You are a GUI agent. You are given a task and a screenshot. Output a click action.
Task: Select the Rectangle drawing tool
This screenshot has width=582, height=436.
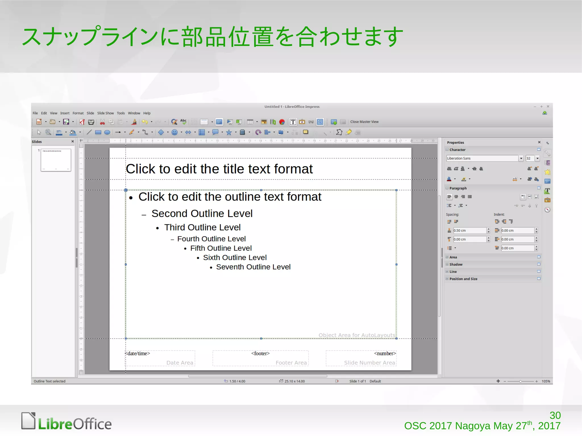tap(98, 132)
